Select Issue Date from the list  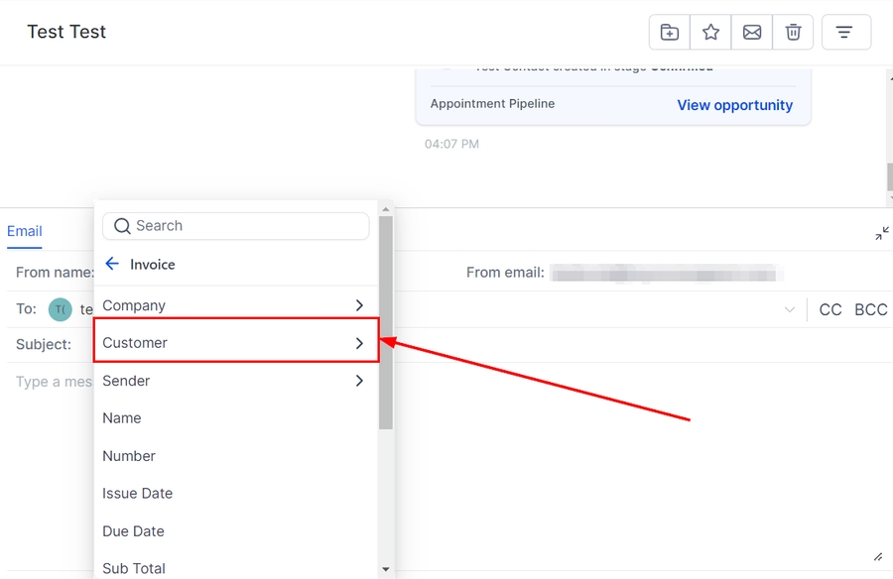click(137, 494)
